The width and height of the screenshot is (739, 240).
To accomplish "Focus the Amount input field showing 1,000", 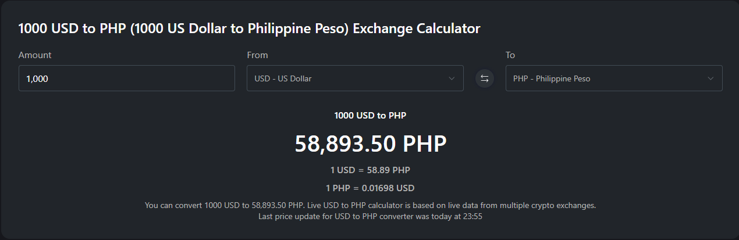I will (x=126, y=78).
